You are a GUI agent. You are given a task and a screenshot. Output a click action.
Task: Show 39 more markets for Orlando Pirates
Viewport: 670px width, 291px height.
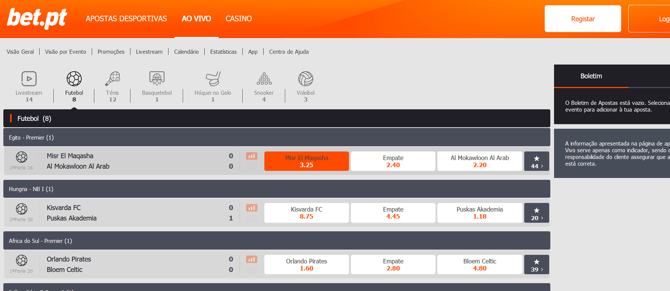[x=537, y=265]
